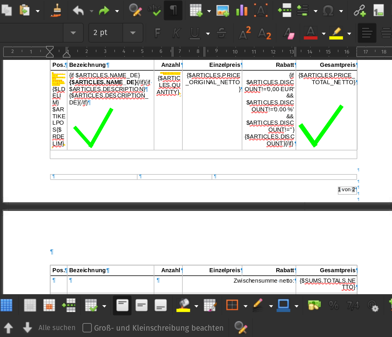392x337 pixels.
Task: Click find next down arrow
Action: 27,327
